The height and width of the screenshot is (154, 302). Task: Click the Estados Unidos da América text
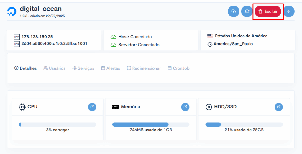[241, 36]
